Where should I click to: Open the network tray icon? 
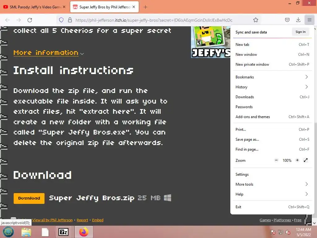pos(280,232)
